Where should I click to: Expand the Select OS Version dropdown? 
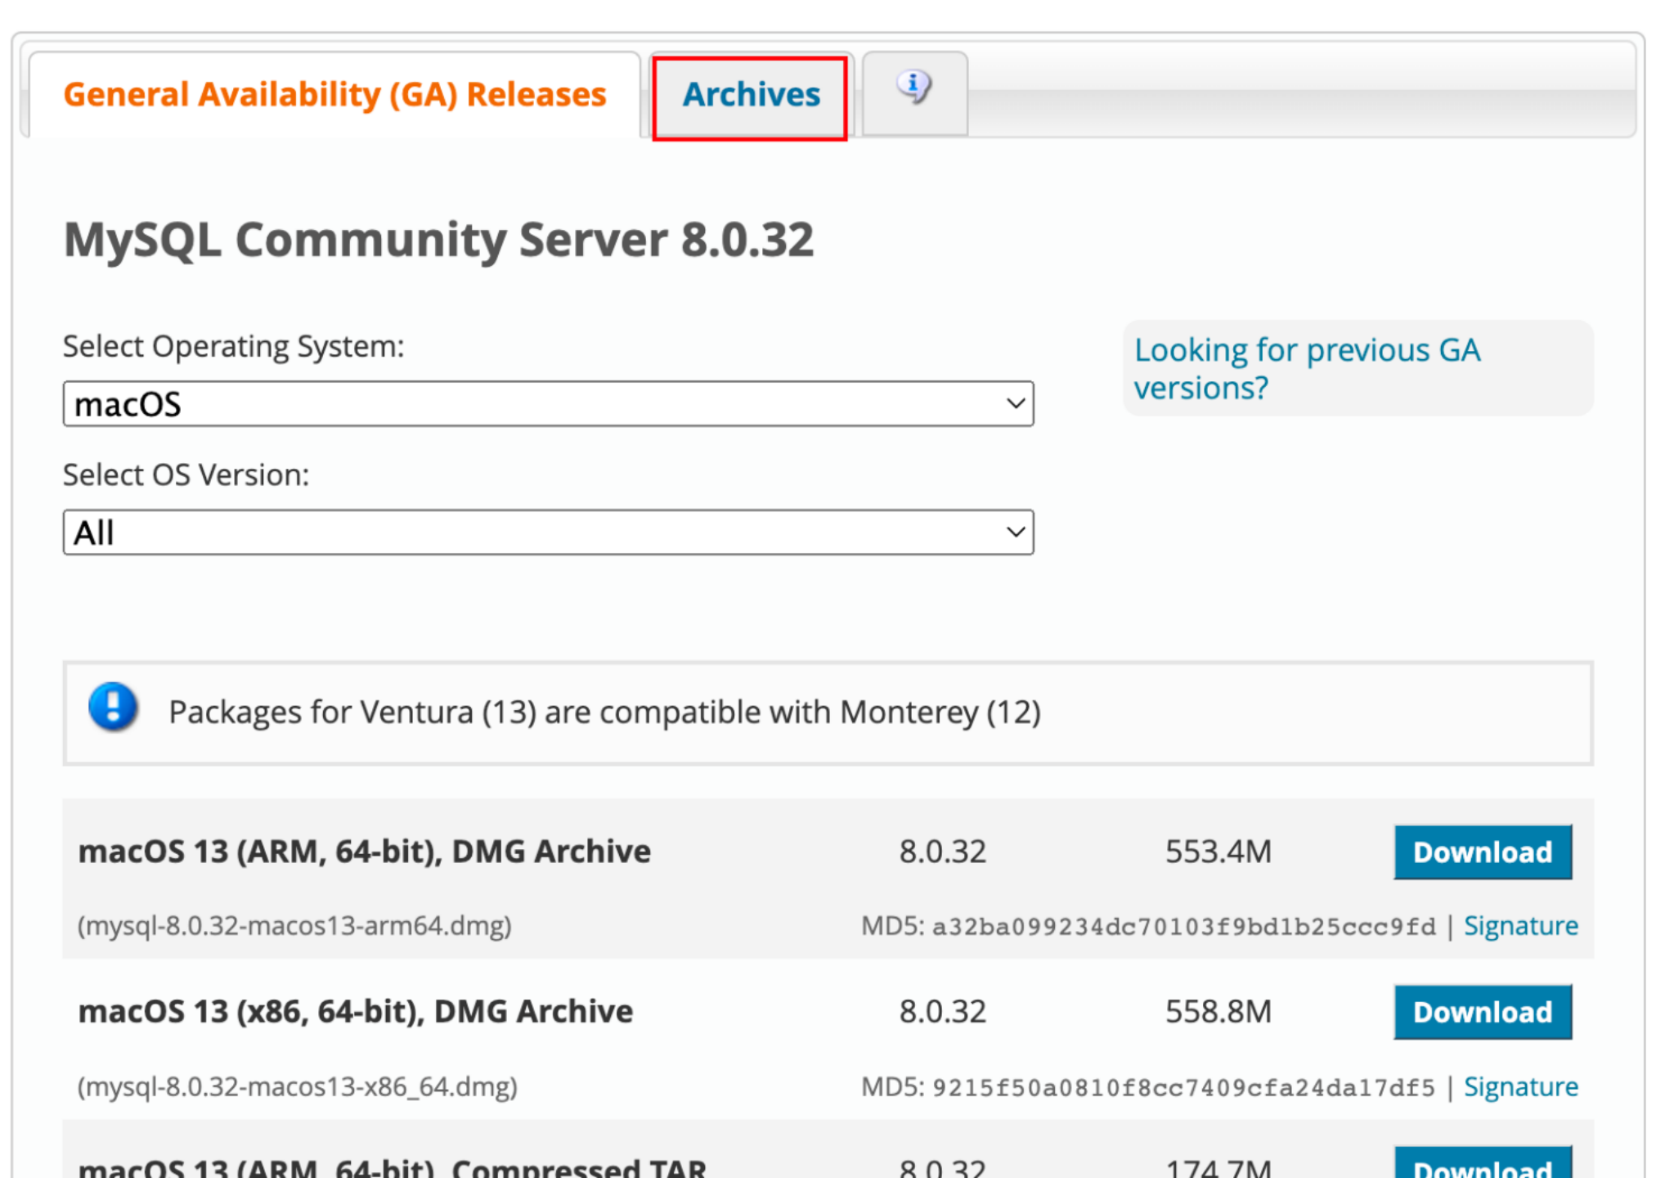click(x=547, y=533)
